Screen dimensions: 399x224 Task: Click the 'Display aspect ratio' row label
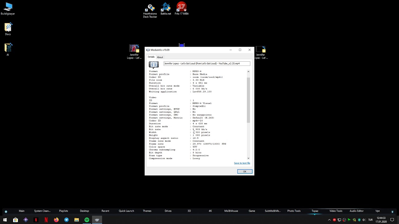click(163, 138)
